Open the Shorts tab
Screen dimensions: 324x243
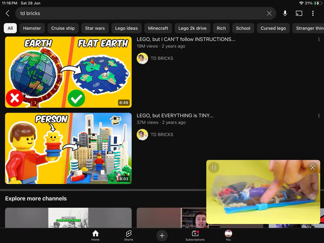click(x=129, y=235)
